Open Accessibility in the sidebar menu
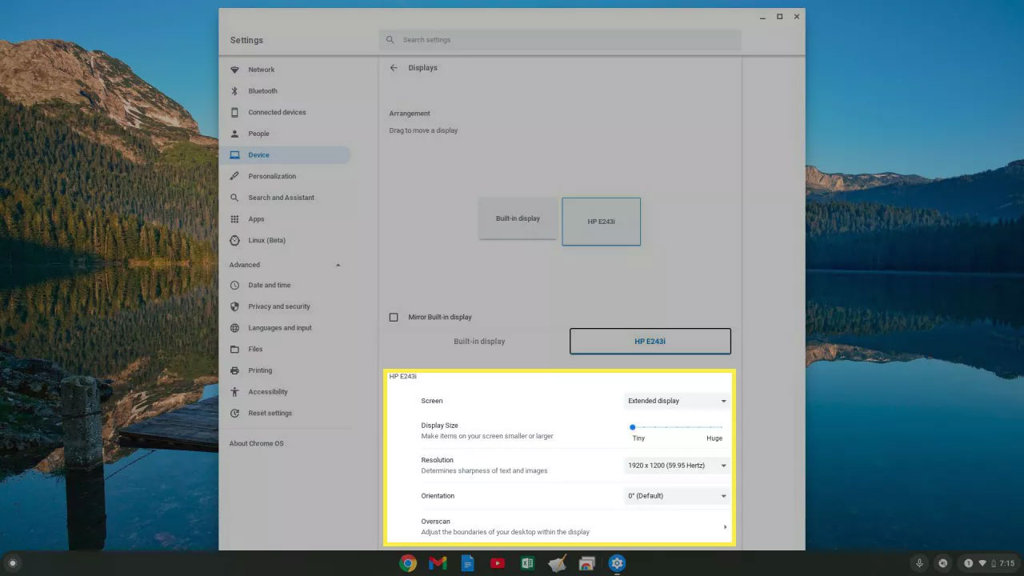1024x576 pixels. (x=268, y=392)
